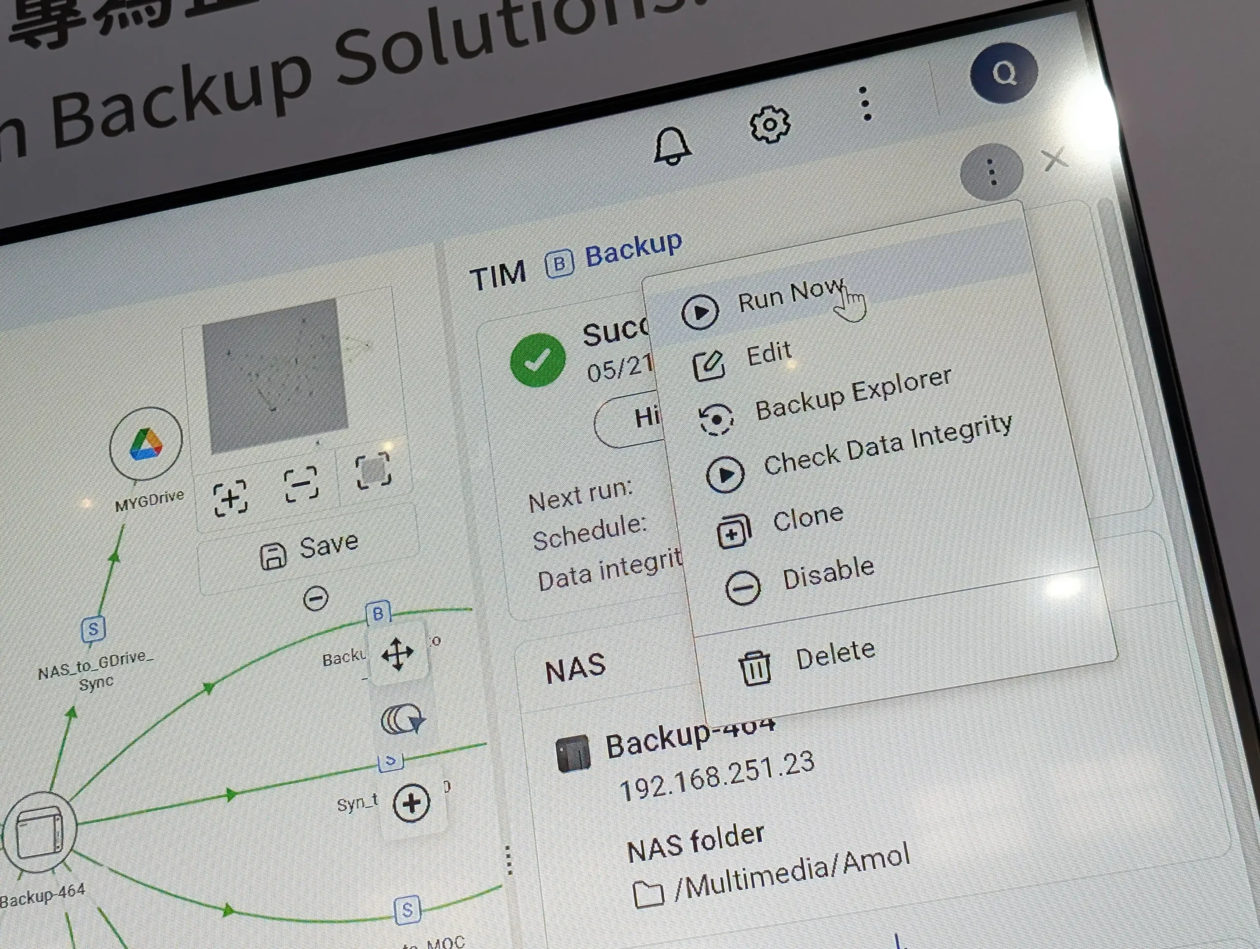Click the /Multimedia/Amol folder path
Image resolution: width=1260 pixels, height=949 pixels.
point(792,873)
